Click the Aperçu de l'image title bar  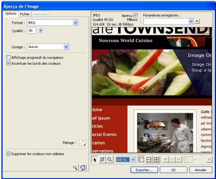[108, 6]
